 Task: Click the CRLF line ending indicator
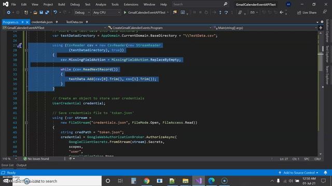[317, 159]
